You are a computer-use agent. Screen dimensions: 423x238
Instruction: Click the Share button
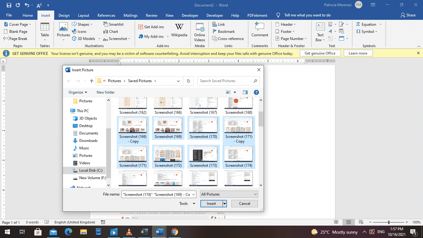[x=408, y=15]
